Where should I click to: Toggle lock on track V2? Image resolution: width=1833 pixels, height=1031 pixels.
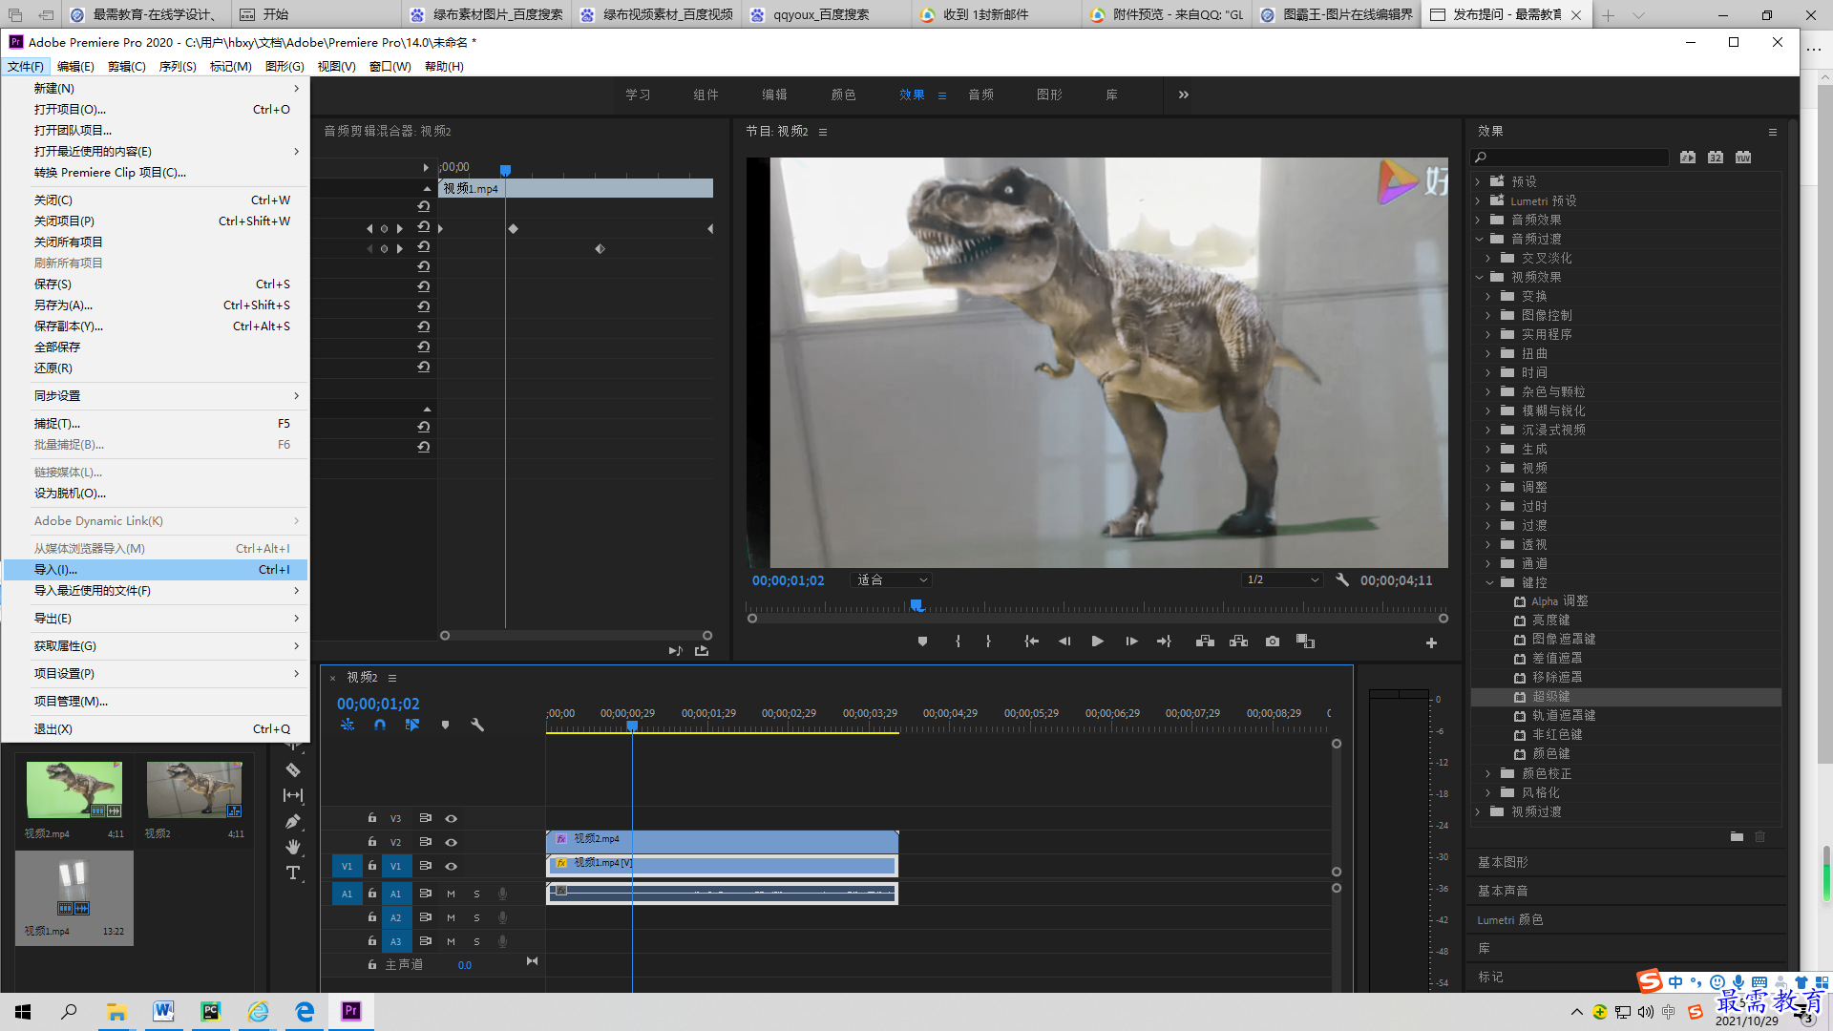[372, 841]
